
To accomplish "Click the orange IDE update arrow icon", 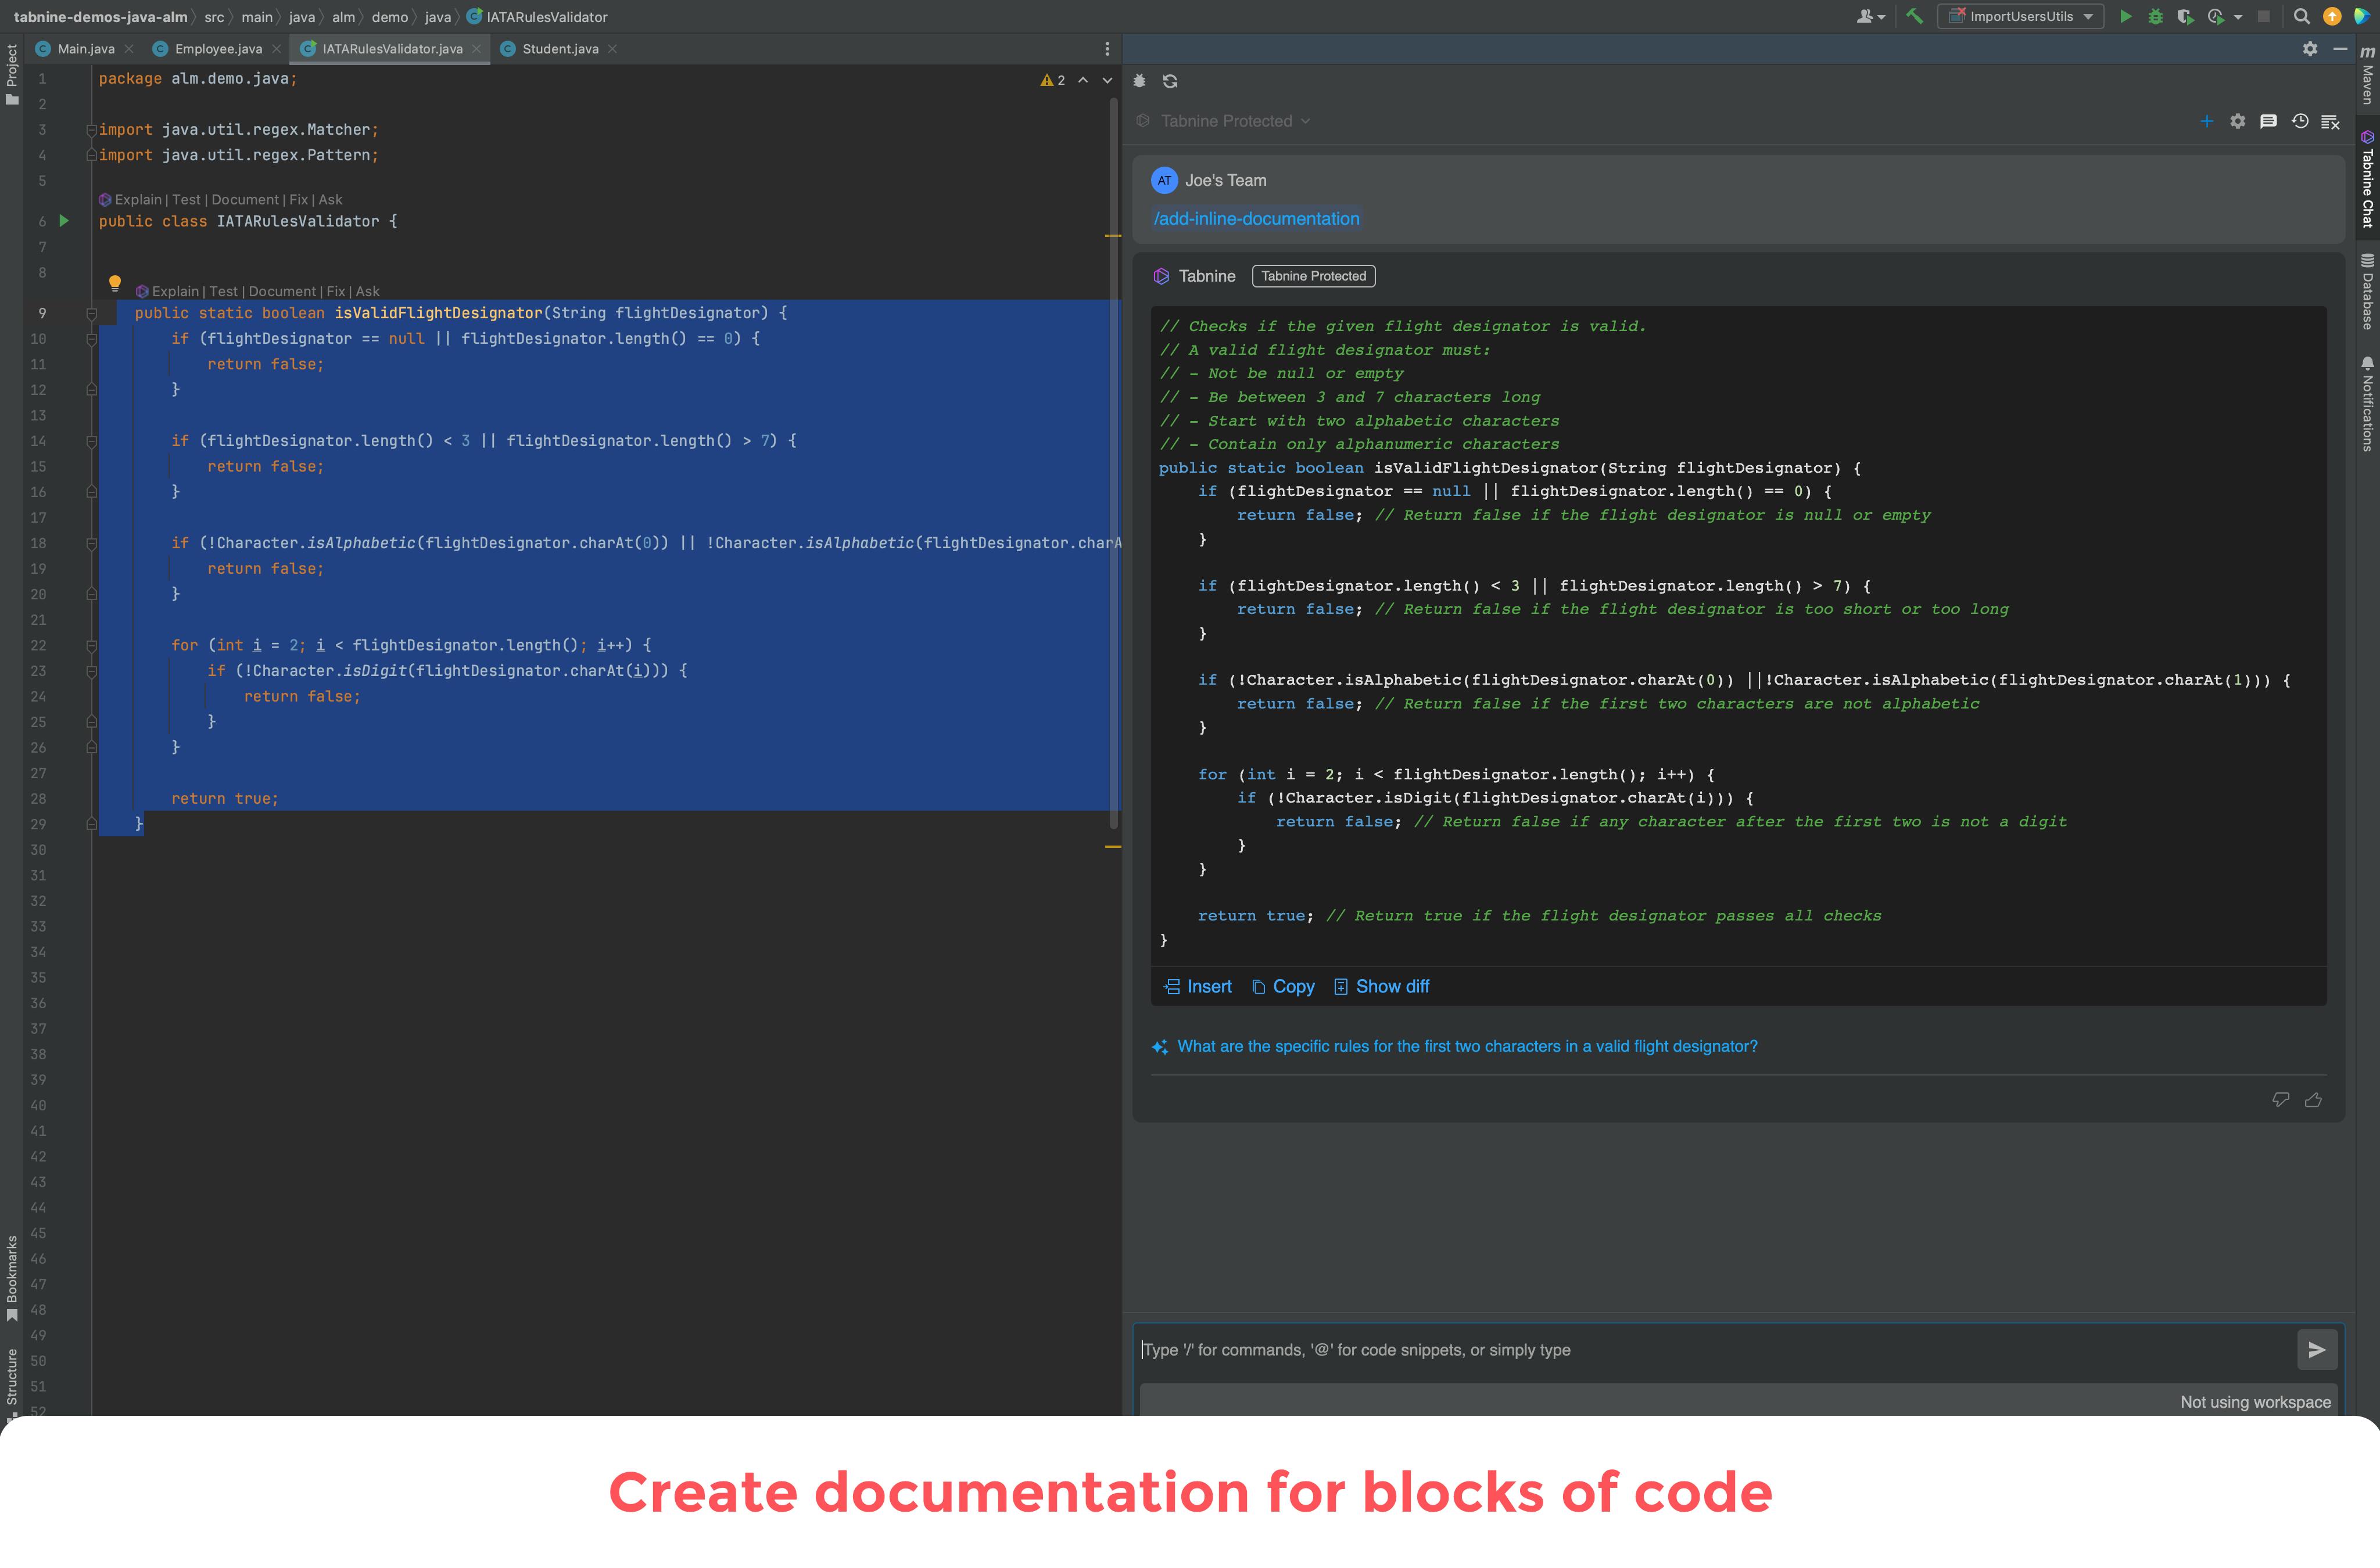I will (2332, 16).
